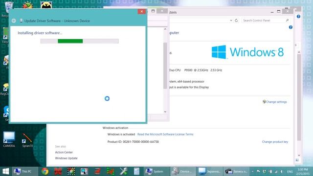The image size is (313, 176).
Task: Click the Windows 8 logo
Action: click(x=247, y=52)
